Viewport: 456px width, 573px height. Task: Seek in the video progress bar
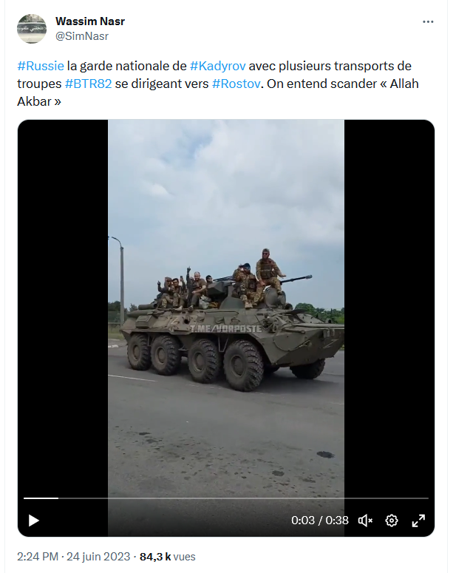tap(226, 498)
